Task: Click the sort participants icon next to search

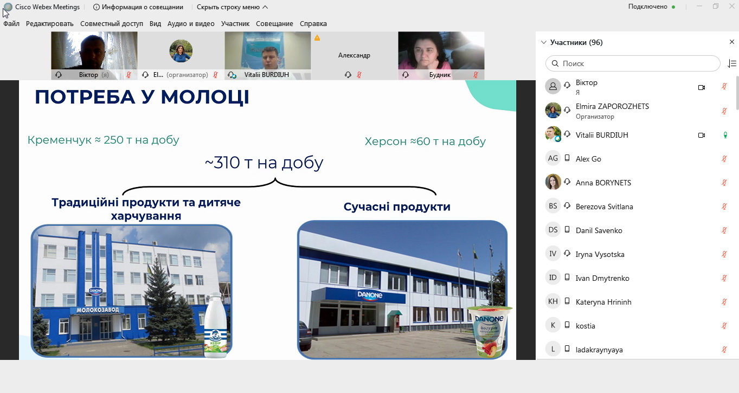Action: [x=731, y=63]
